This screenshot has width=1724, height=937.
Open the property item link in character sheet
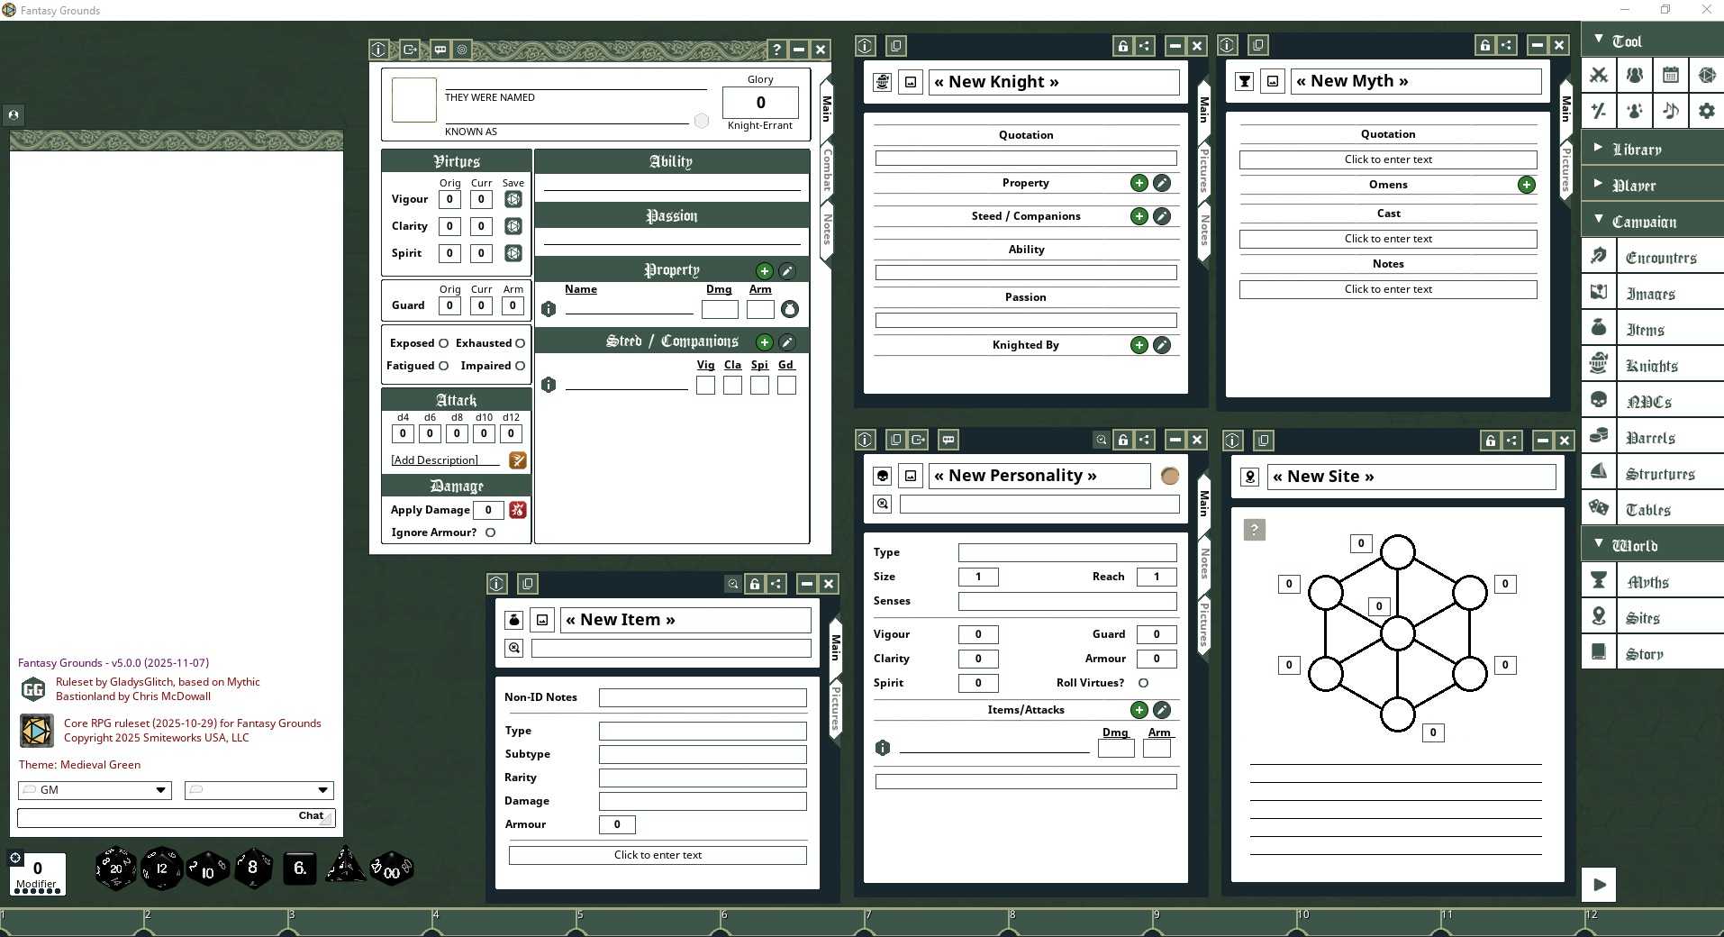(549, 309)
